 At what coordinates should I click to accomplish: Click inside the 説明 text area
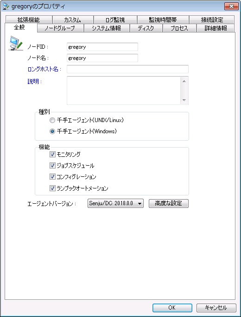pos(124,91)
